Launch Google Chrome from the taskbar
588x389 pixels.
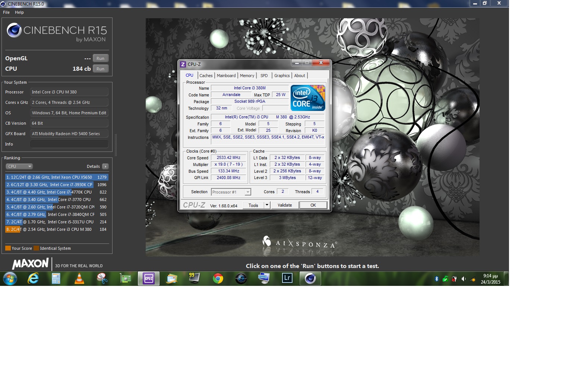pyautogui.click(x=218, y=278)
